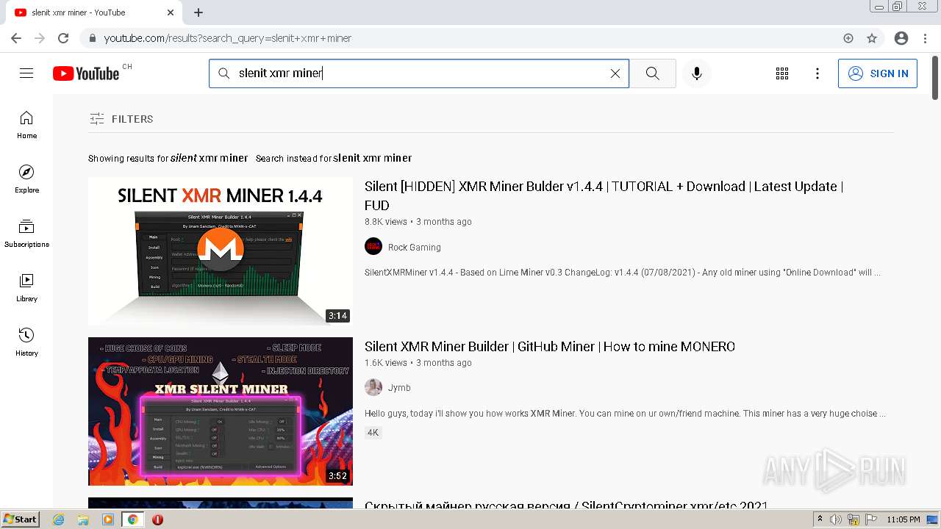Image resolution: width=941 pixels, height=529 pixels.
Task: Close the 'slenit xmr miner - YouTube' tab
Action: coord(171,12)
